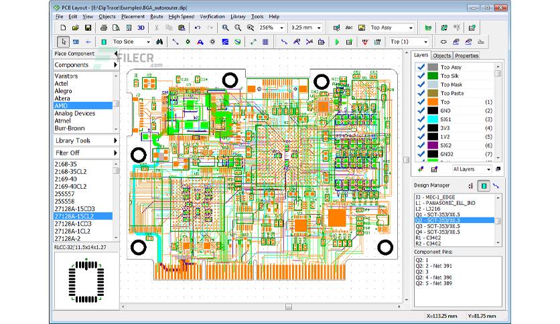Click the binoculars find icon

[x=159, y=42]
